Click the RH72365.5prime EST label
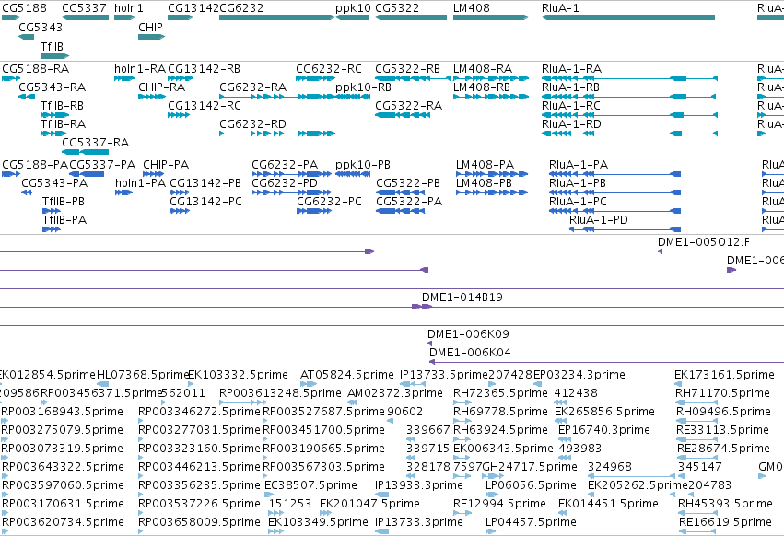Viewport: 784px width, 536px height. (500, 393)
